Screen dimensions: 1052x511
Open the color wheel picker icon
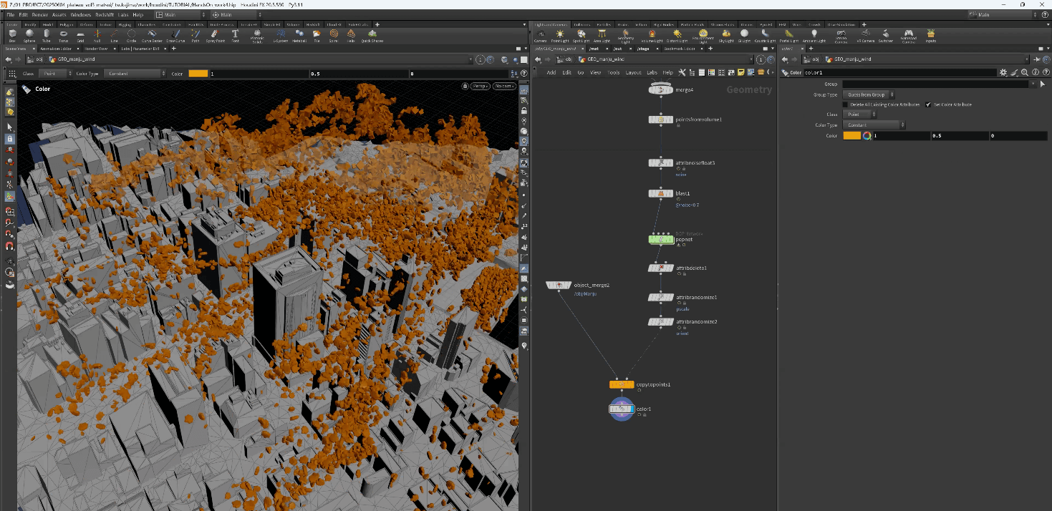click(x=867, y=135)
